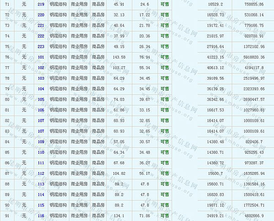This screenshot has width=274, height=221.
Task: Click room number 101 link
Action: pos(41,57)
